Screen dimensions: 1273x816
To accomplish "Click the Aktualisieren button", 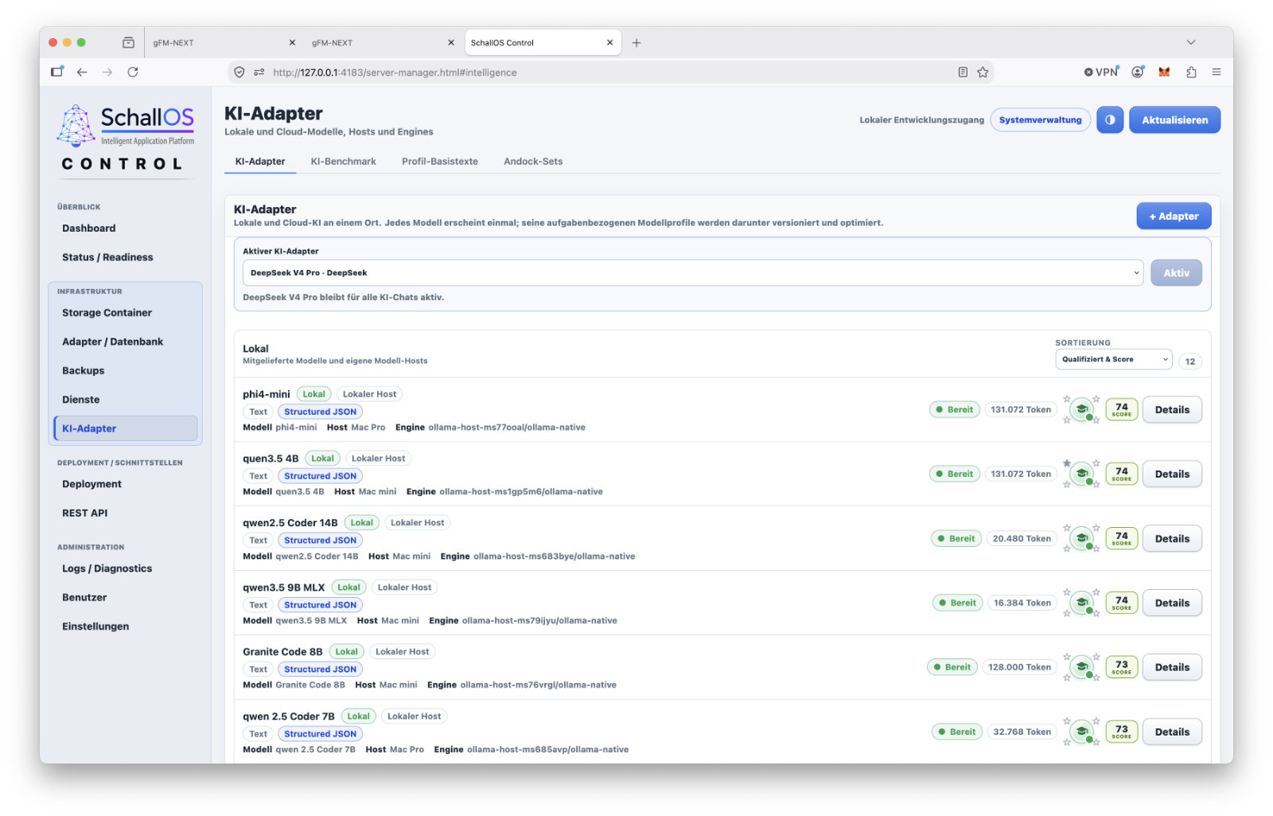I will tap(1174, 120).
